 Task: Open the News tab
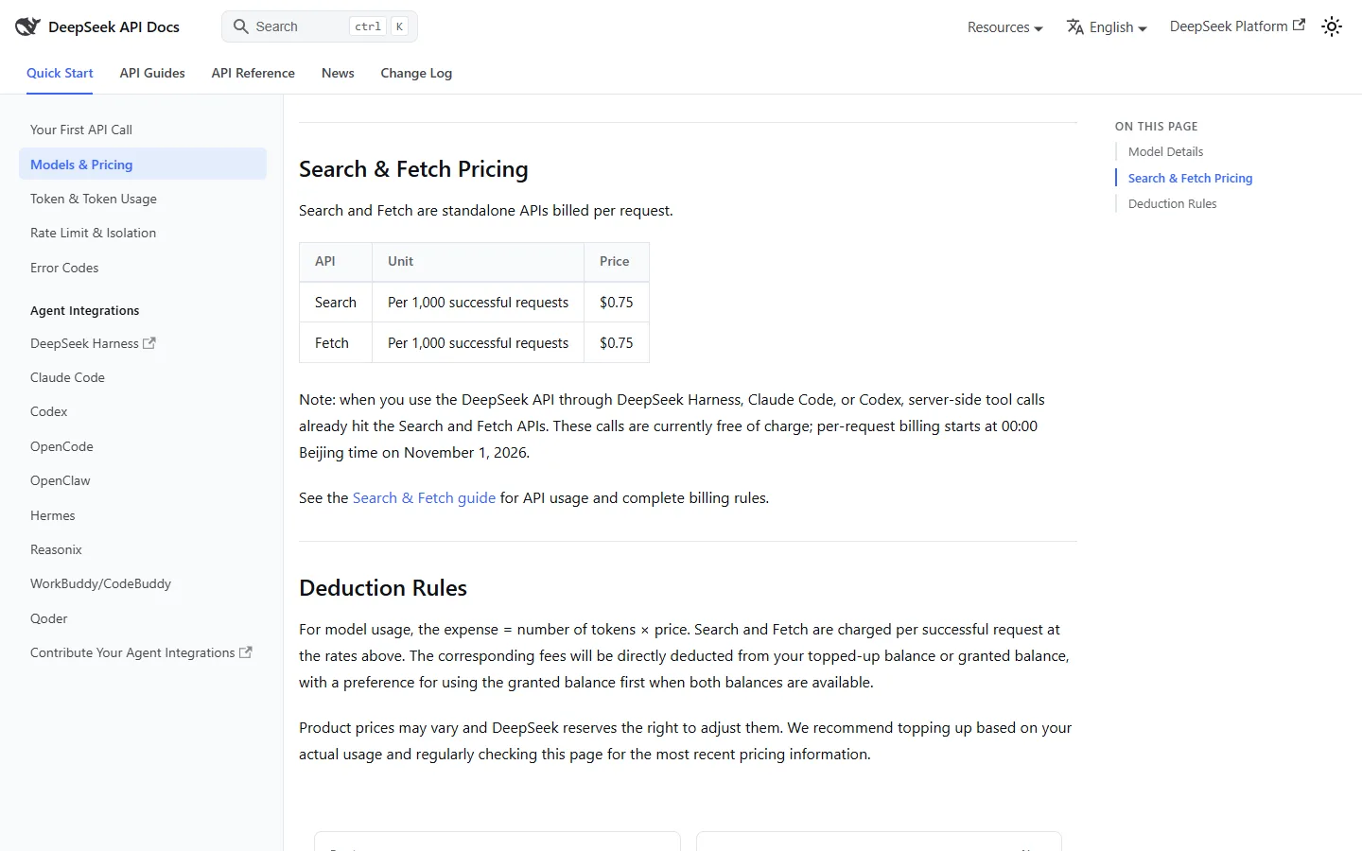pyautogui.click(x=338, y=73)
